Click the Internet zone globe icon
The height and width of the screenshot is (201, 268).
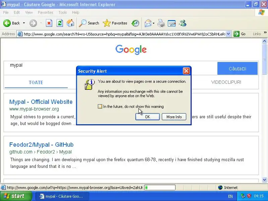(x=220, y=188)
